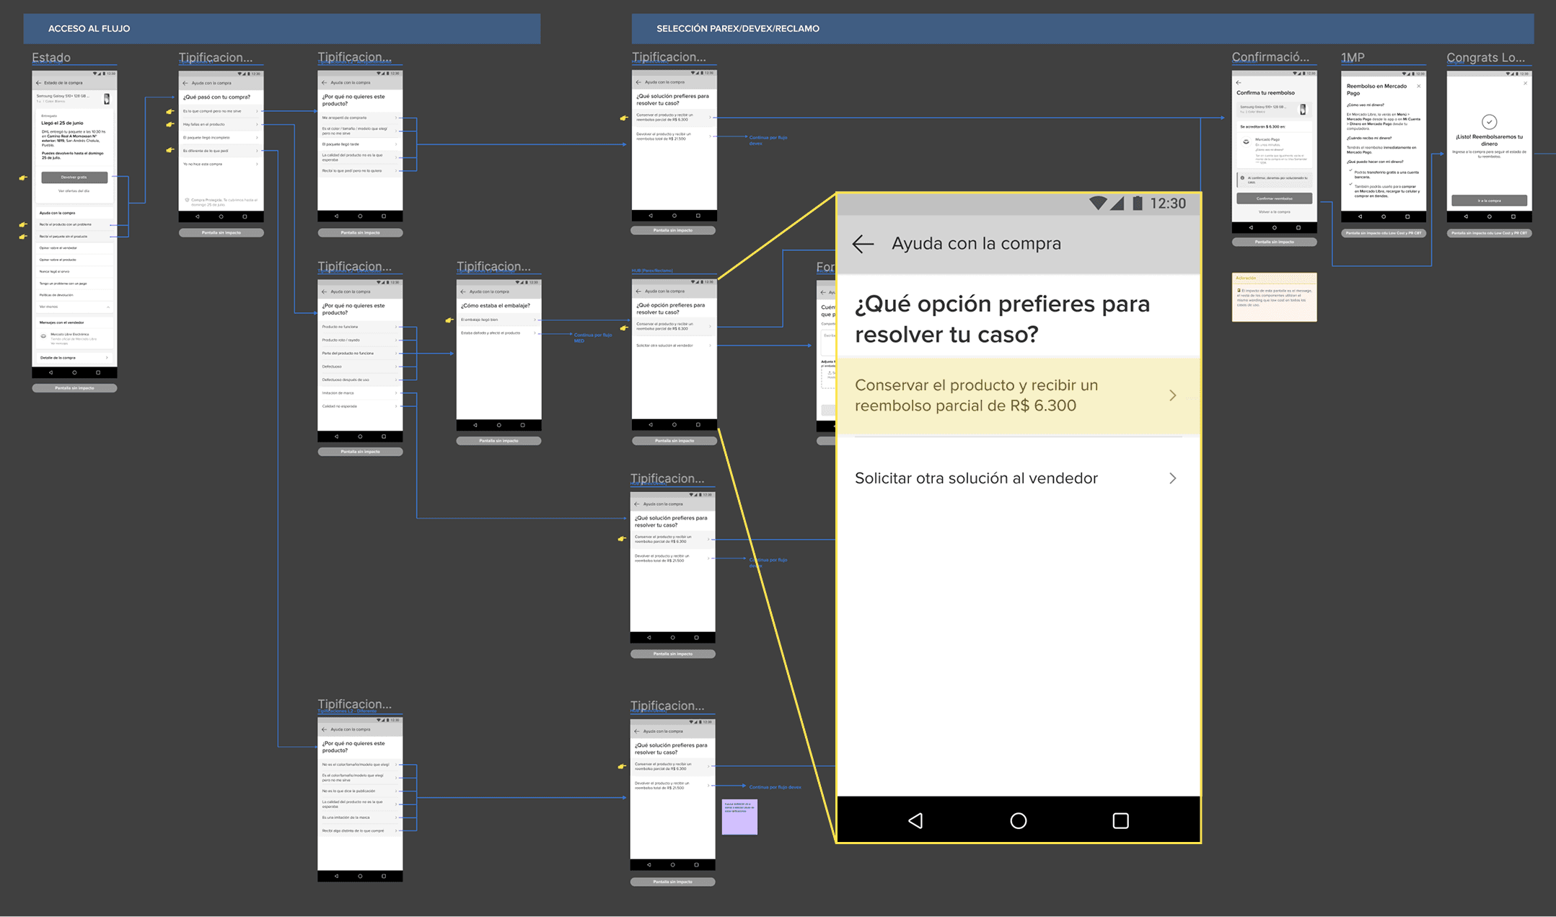
Task: Click the Wi-Fi icon in enlarged status bar
Action: click(1097, 203)
